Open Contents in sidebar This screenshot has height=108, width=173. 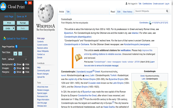(40, 42)
